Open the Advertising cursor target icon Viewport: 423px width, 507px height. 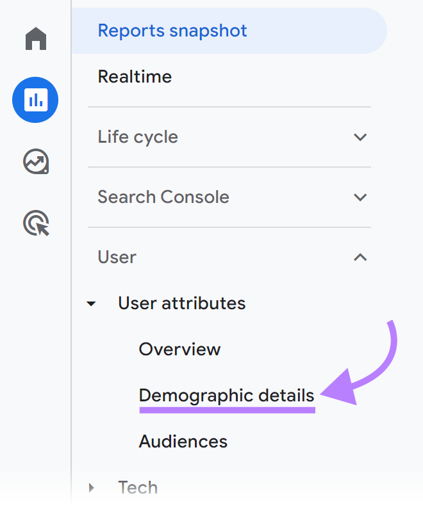point(36,223)
